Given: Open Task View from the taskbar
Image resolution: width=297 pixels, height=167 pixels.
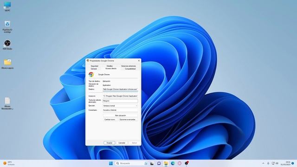Looking at the screenshot, I should pos(152,163).
